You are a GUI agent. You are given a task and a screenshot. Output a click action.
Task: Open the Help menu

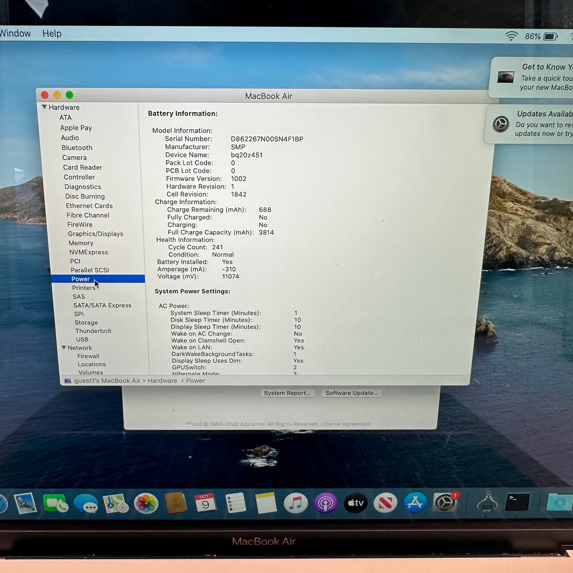pos(52,34)
